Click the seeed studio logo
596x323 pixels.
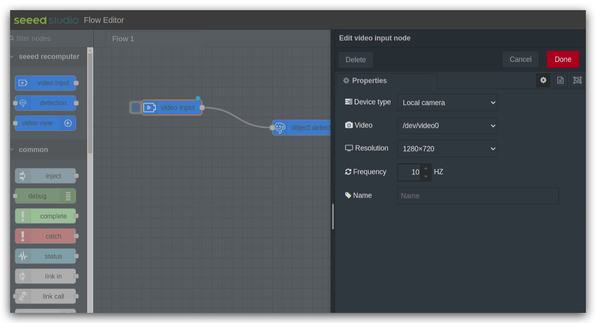pos(46,20)
